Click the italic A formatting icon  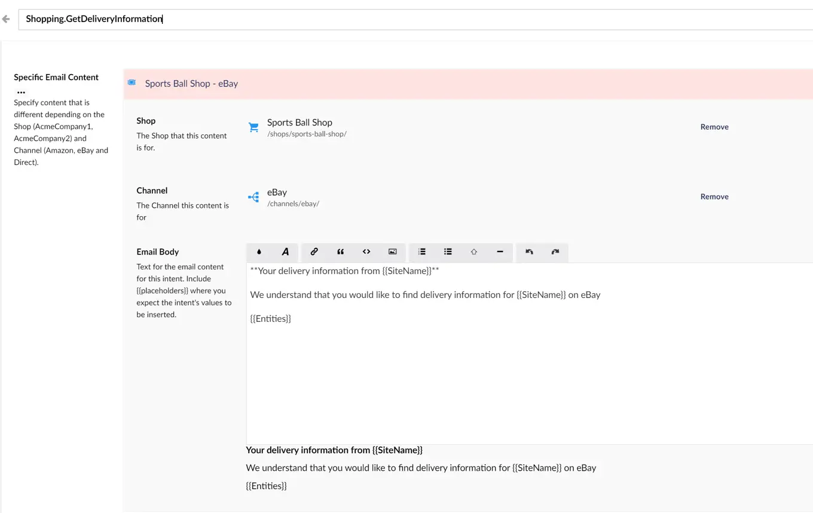point(285,252)
